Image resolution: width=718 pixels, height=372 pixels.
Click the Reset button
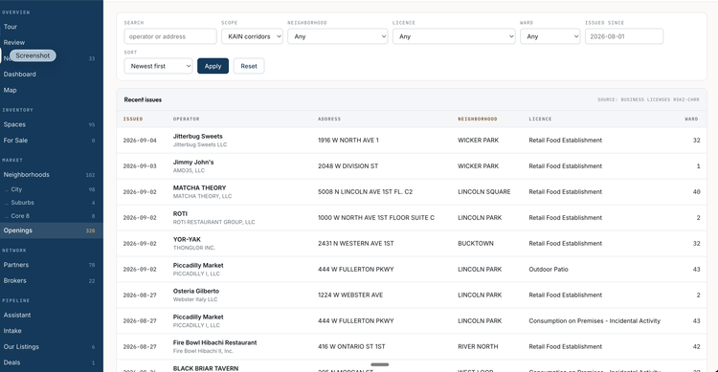click(x=249, y=66)
